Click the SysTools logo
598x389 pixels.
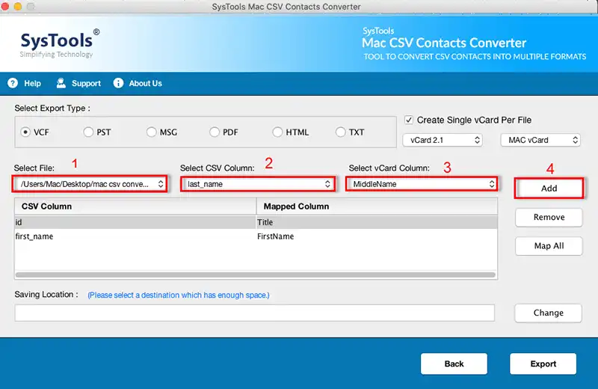tap(60, 43)
